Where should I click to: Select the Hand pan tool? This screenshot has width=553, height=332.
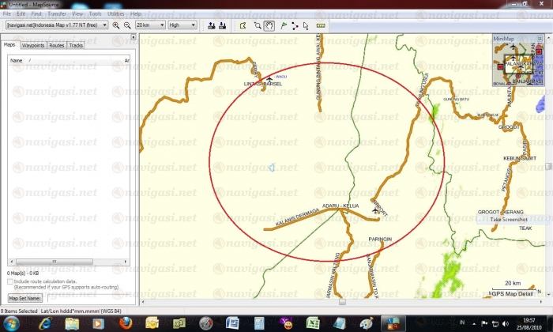coord(269,25)
